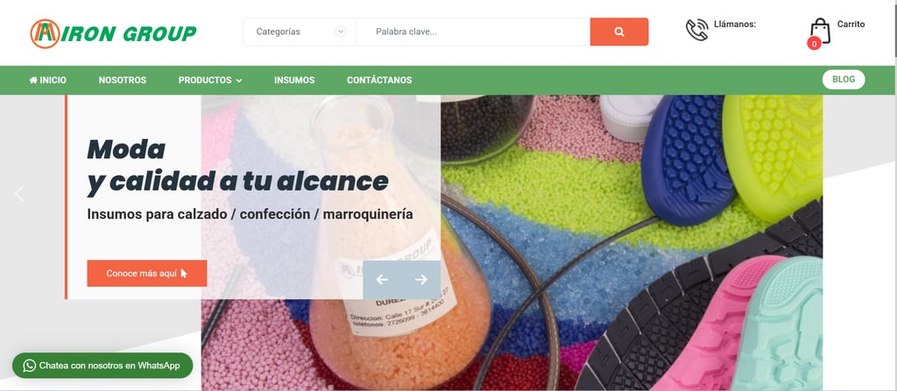Go to Inicio home menu item
This screenshot has height=391, width=897.
coord(47,80)
